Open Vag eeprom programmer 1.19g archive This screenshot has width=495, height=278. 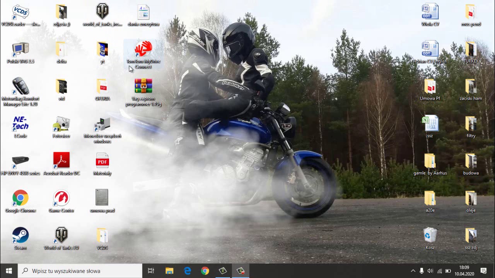click(x=143, y=92)
